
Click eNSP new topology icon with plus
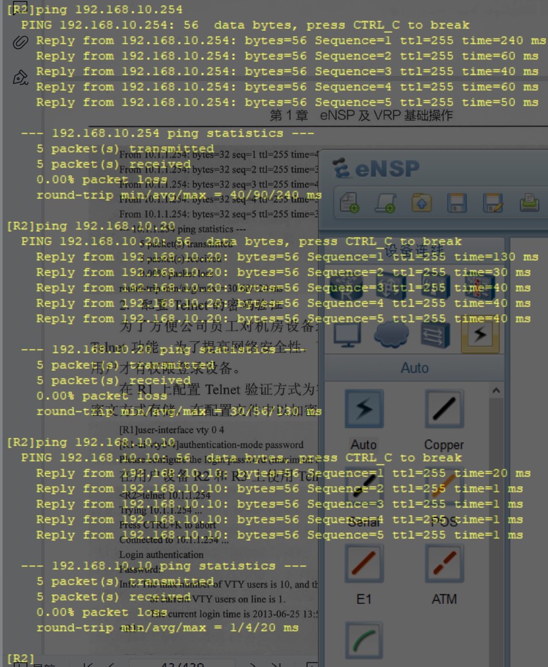[349, 202]
